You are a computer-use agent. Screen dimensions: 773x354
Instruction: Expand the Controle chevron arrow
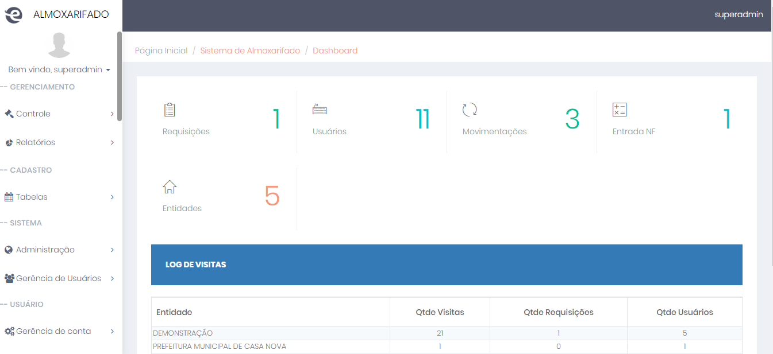(x=112, y=114)
